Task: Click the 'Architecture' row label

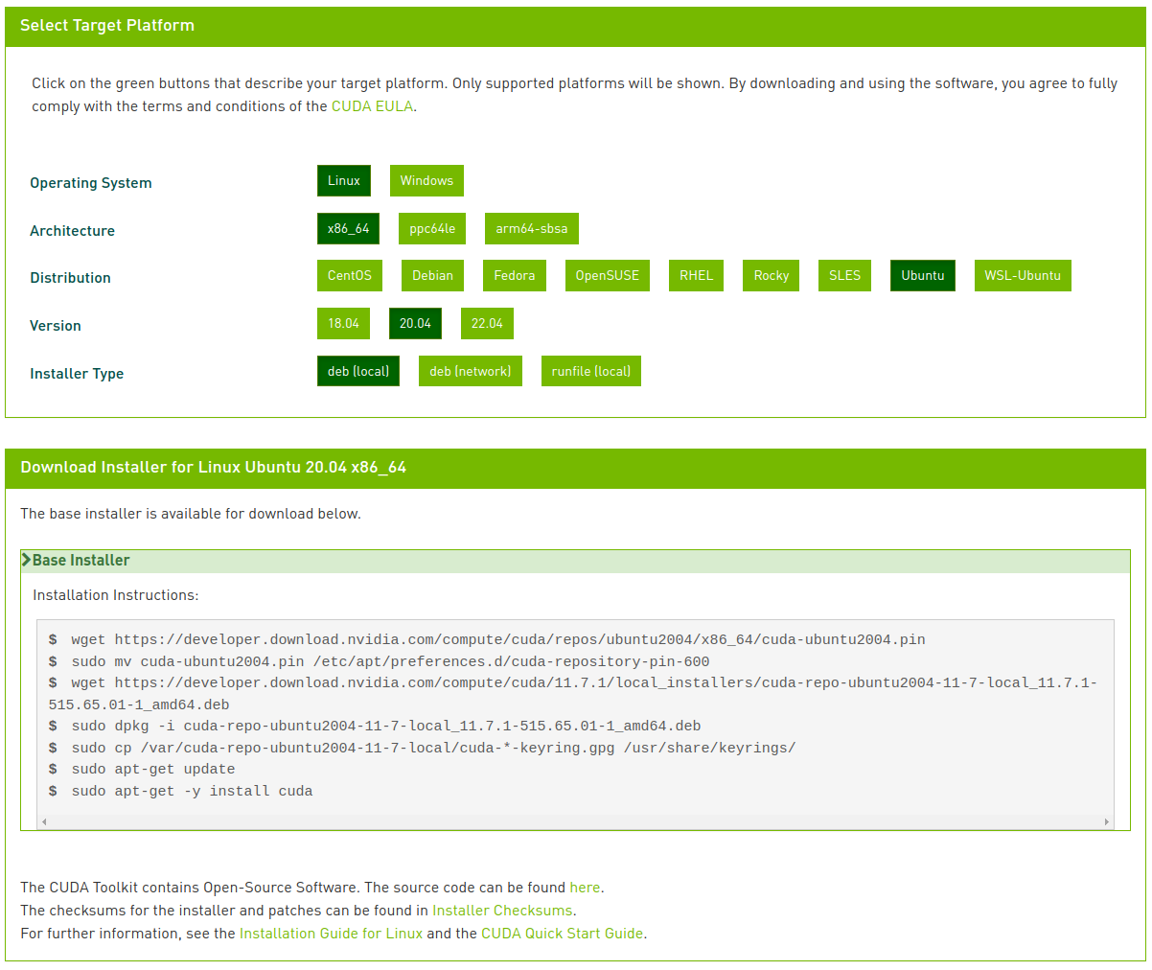Action: pyautogui.click(x=72, y=231)
